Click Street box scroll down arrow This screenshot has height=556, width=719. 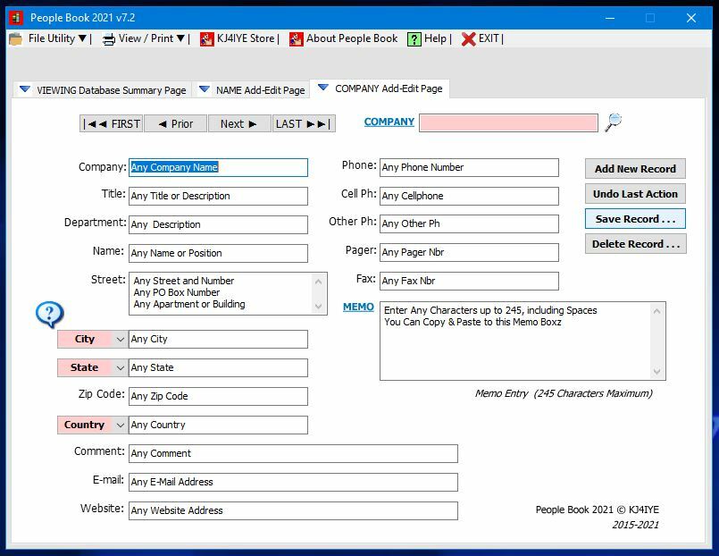319,306
